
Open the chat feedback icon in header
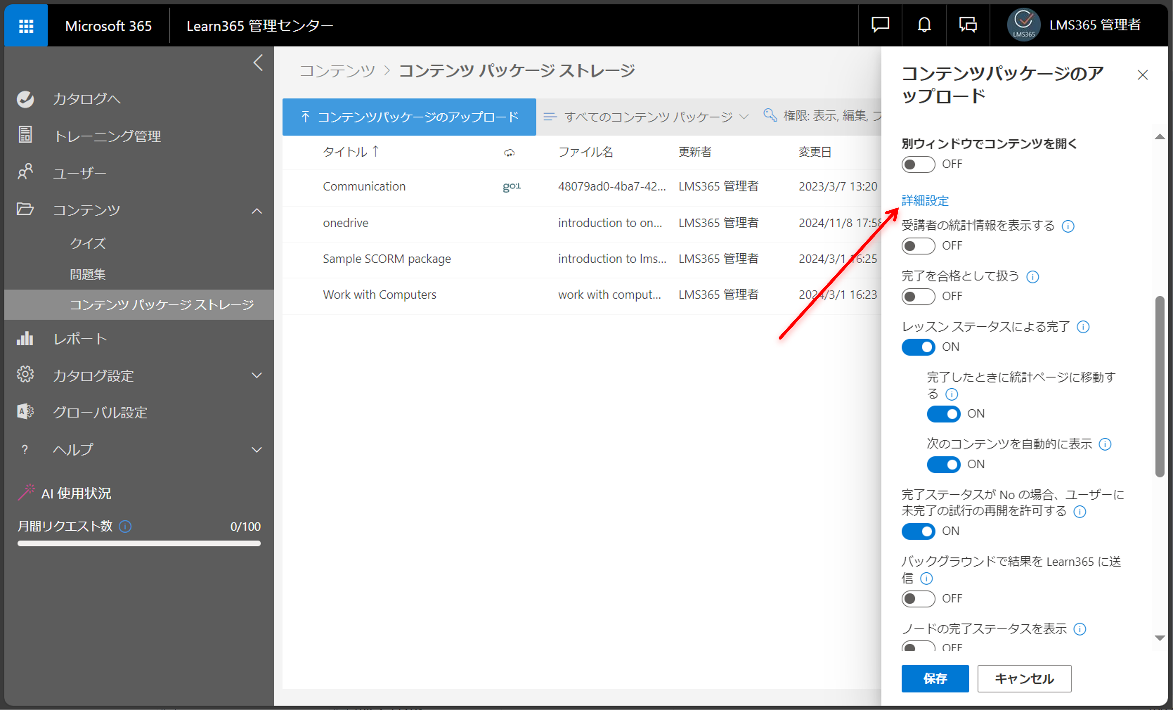880,24
